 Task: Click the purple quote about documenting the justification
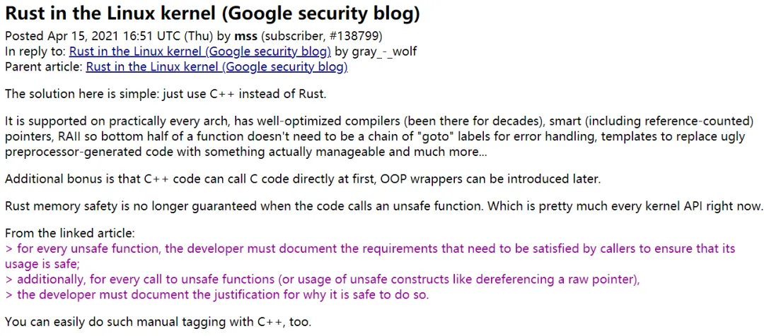[x=217, y=294]
